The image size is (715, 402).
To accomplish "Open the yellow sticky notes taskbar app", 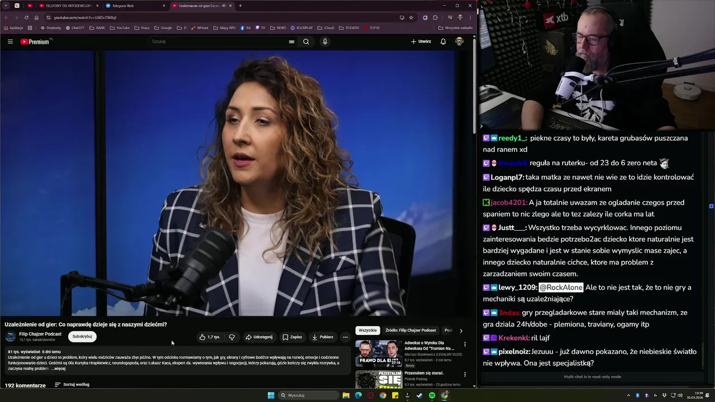I will point(395,395).
